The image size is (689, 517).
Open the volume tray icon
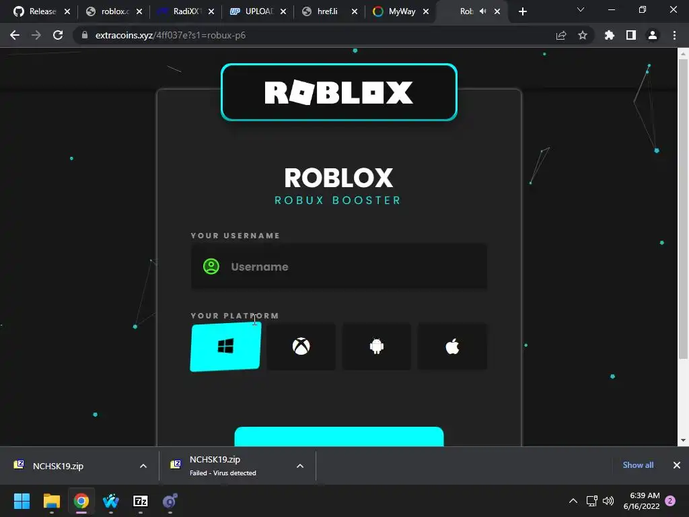coord(608,501)
